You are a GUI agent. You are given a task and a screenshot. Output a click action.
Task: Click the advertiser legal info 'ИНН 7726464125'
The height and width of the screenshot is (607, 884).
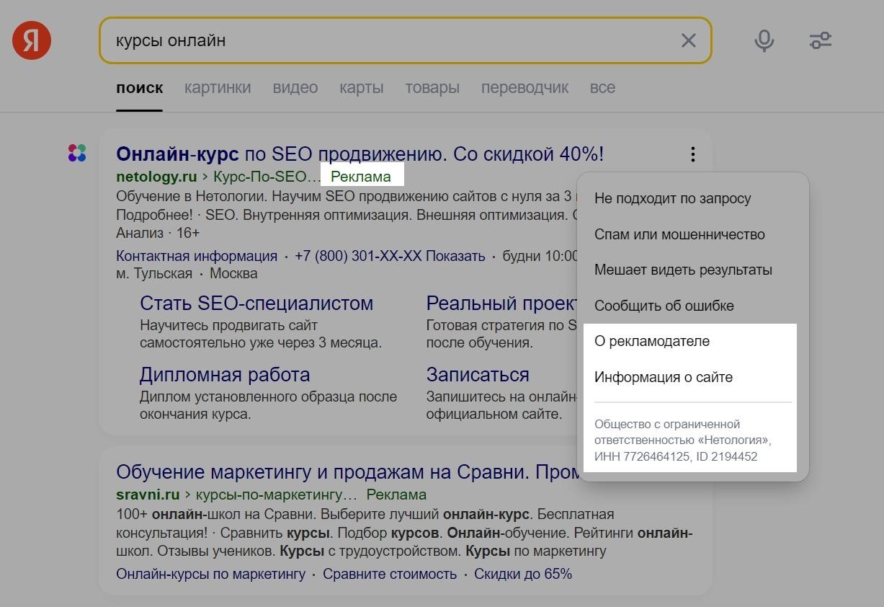click(x=642, y=456)
